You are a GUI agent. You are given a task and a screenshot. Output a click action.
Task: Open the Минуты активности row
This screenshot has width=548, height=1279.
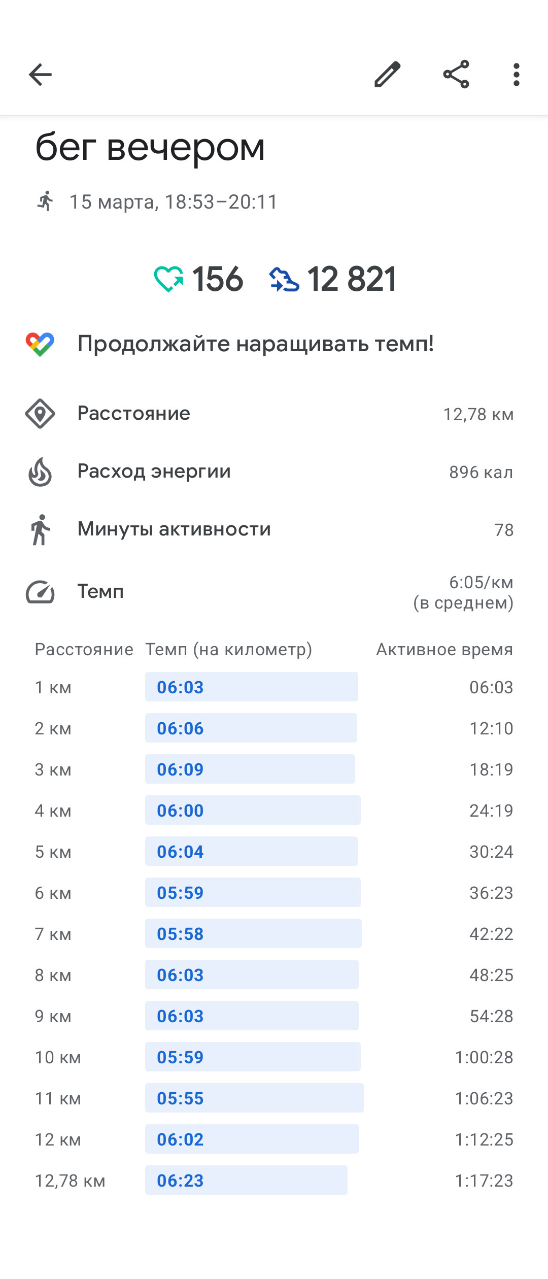tap(274, 529)
